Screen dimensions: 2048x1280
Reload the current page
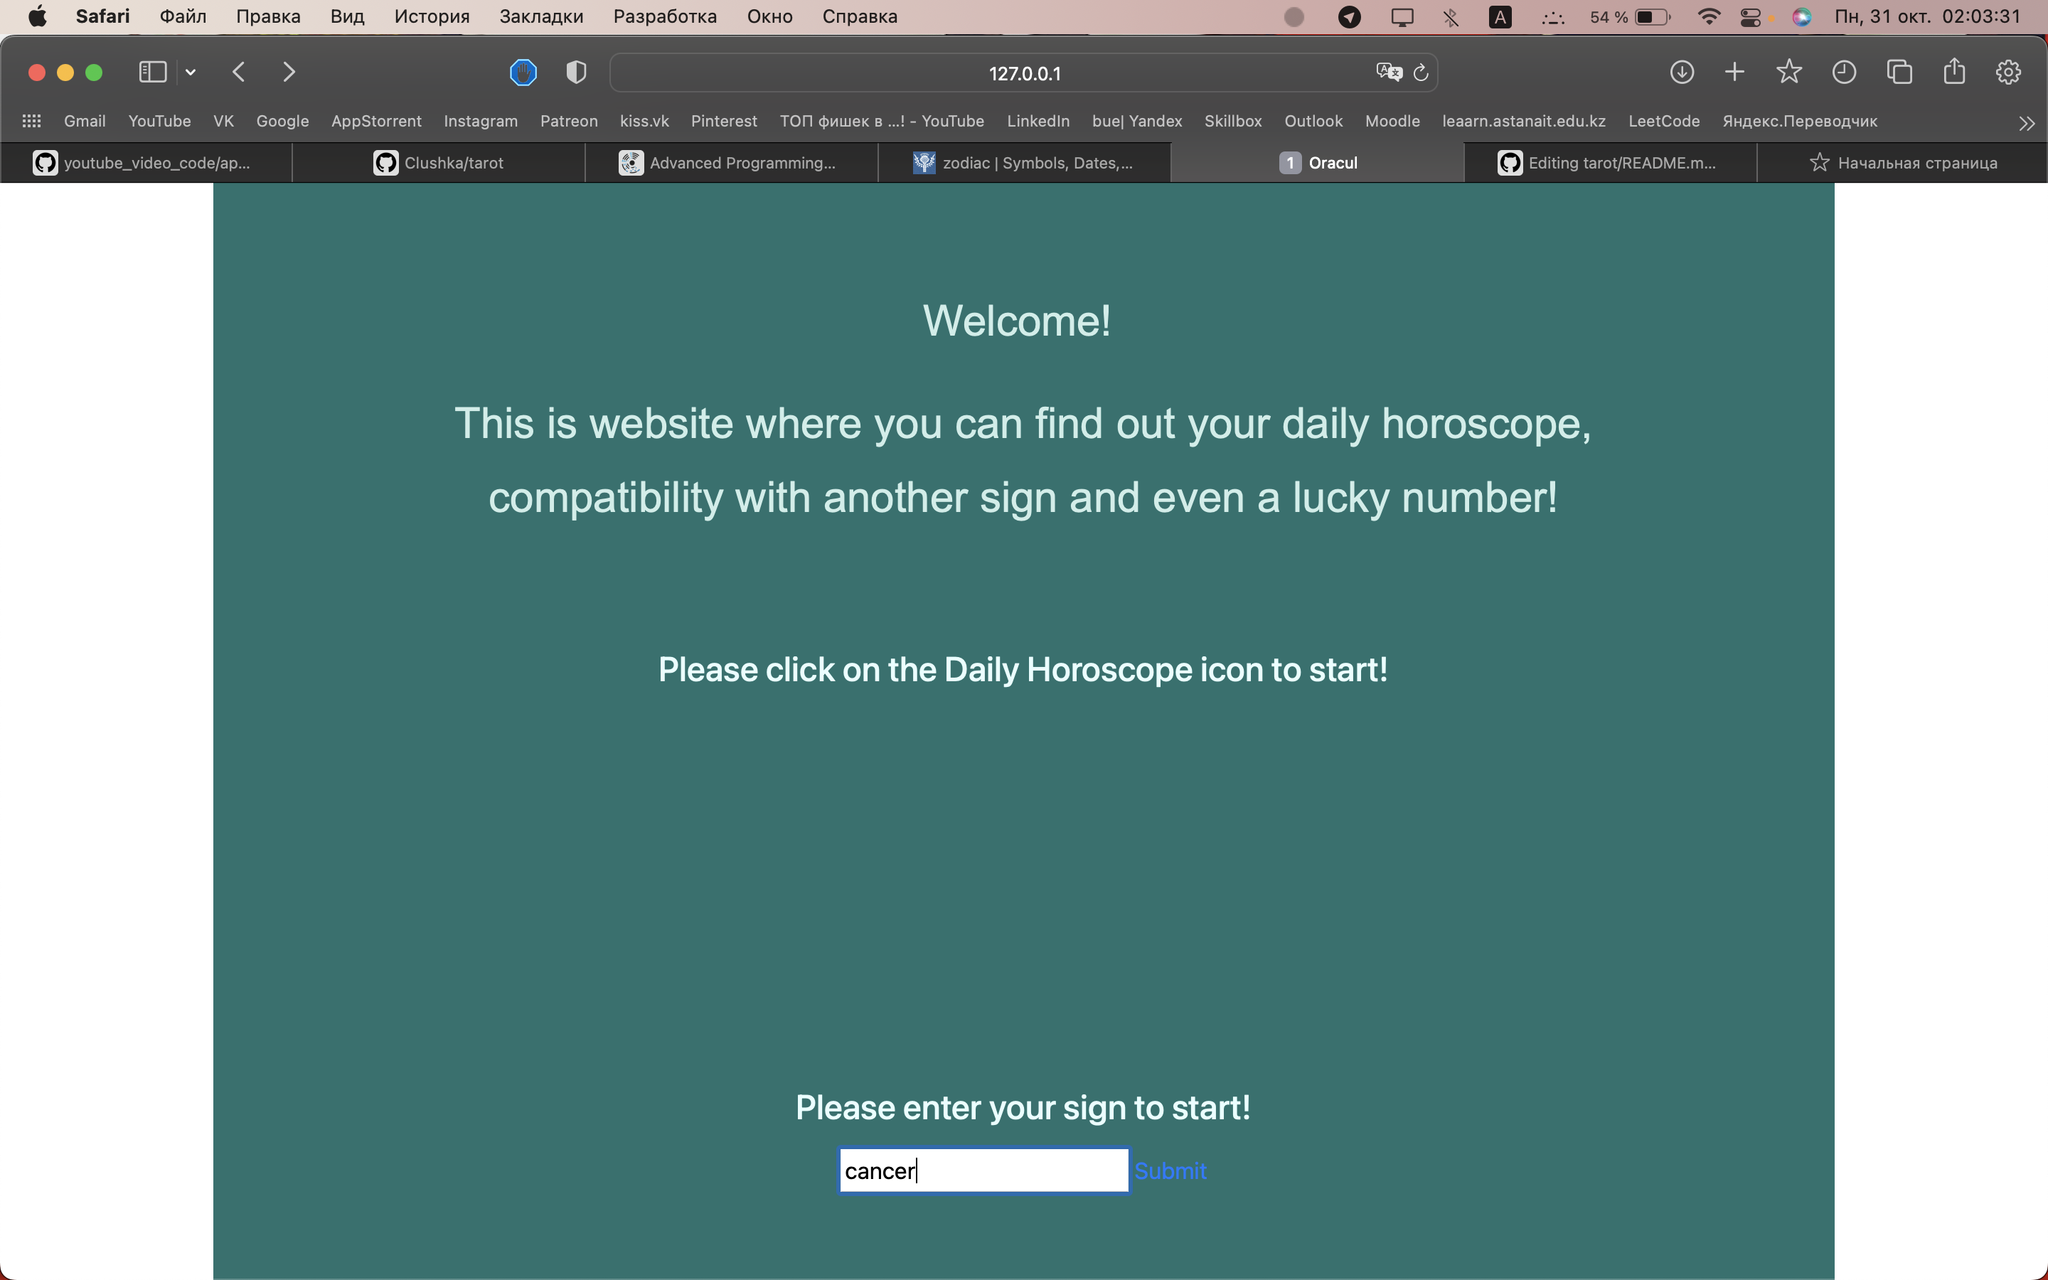click(x=1421, y=73)
